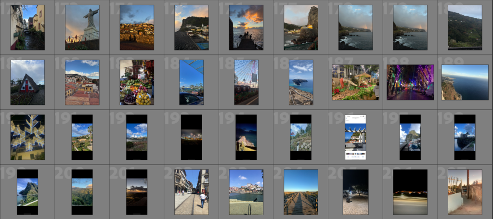493x219 pixels.
Task: Select the purple Christmas lights street photo
Action: (x=410, y=82)
